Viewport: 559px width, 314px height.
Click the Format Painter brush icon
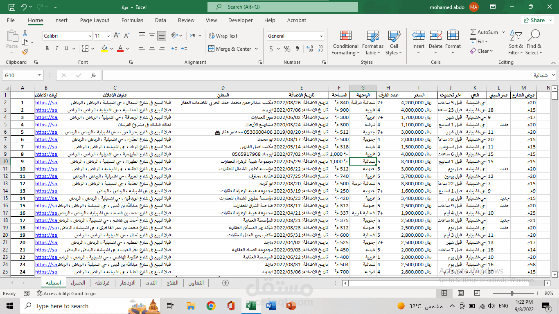pyautogui.click(x=25, y=52)
